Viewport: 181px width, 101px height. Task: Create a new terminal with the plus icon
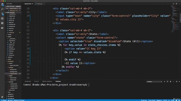coord(165,82)
